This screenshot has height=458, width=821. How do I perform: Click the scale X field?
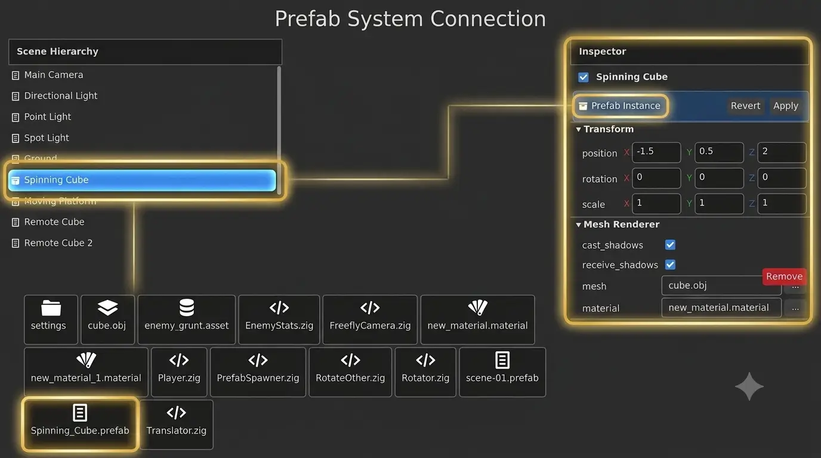[656, 203]
